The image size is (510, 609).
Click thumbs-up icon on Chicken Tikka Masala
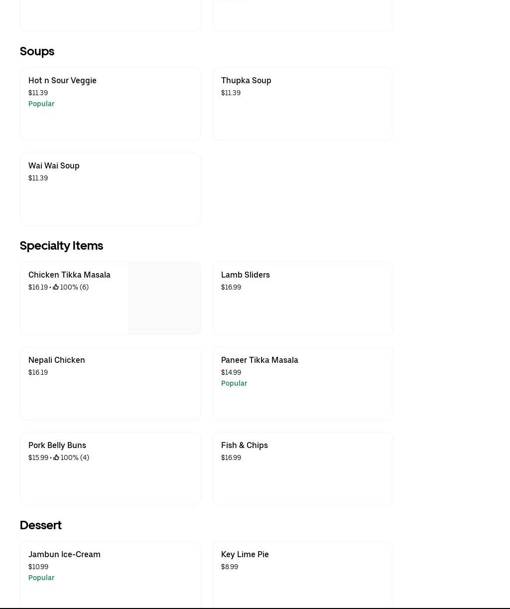tap(56, 287)
